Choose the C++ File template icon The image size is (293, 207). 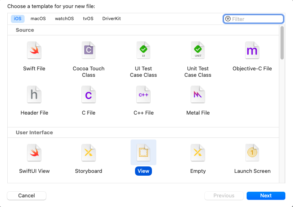tap(143, 94)
